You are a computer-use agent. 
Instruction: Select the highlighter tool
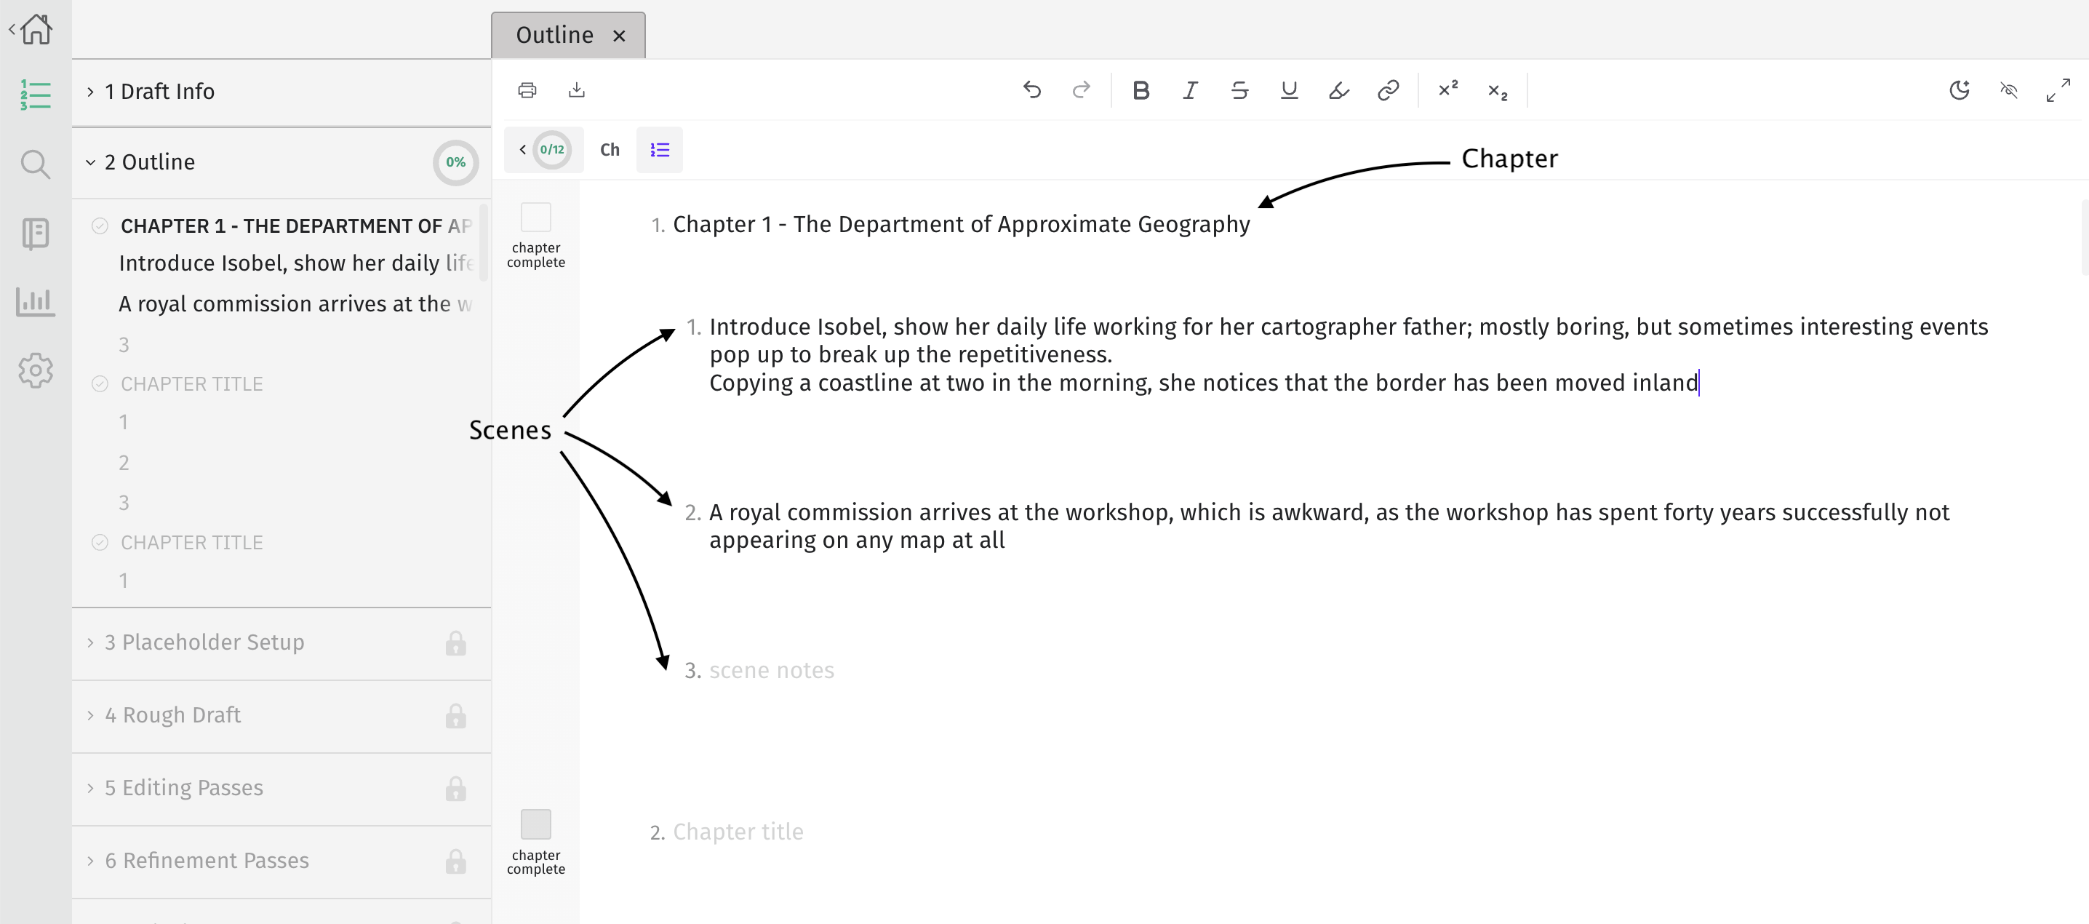(x=1339, y=90)
